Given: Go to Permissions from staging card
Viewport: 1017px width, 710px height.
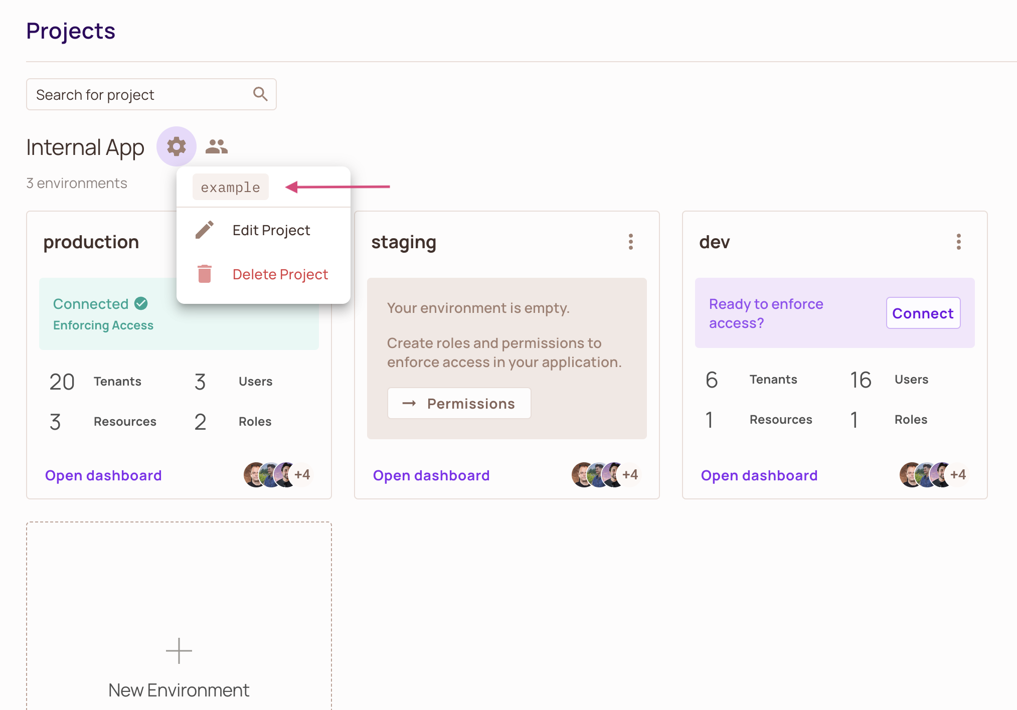Looking at the screenshot, I should tap(459, 404).
